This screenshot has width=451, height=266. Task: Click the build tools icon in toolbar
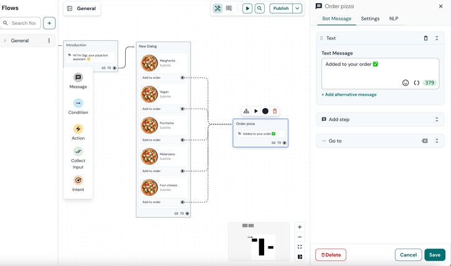(x=218, y=8)
